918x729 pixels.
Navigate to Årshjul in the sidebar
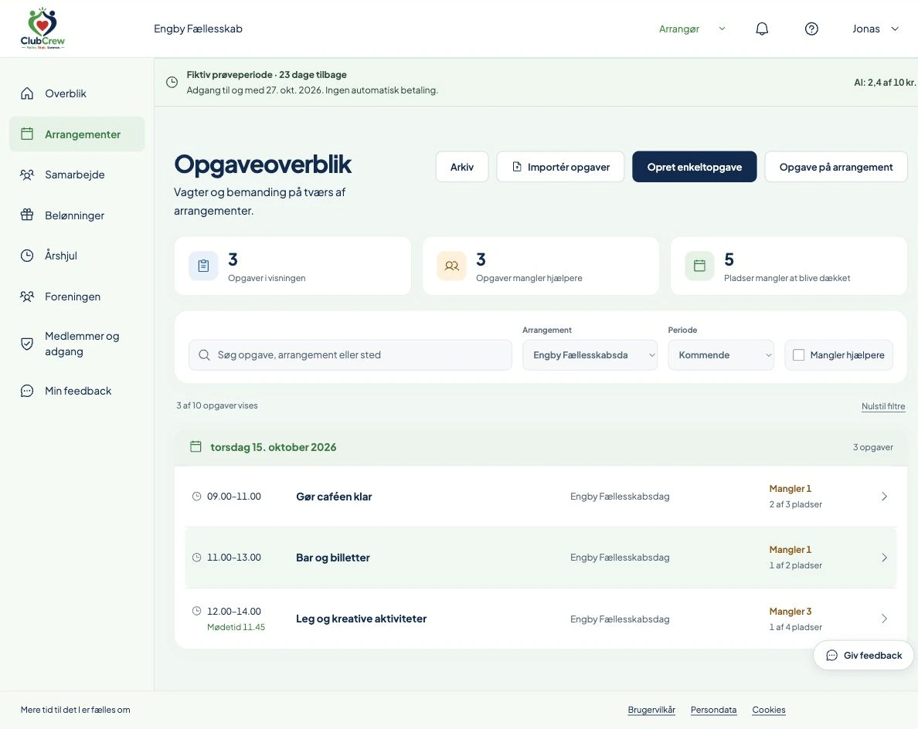[x=76, y=256]
